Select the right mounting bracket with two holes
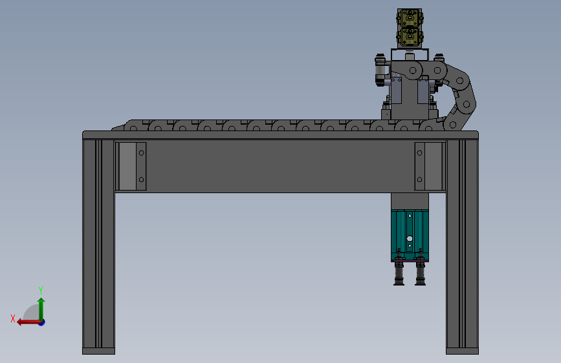Image resolution: width=561 pixels, height=363 pixels. (x=430, y=166)
